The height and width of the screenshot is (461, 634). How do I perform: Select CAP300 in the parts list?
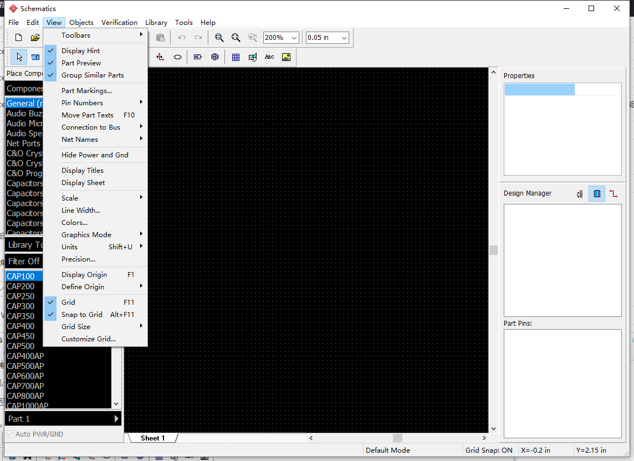tap(21, 306)
